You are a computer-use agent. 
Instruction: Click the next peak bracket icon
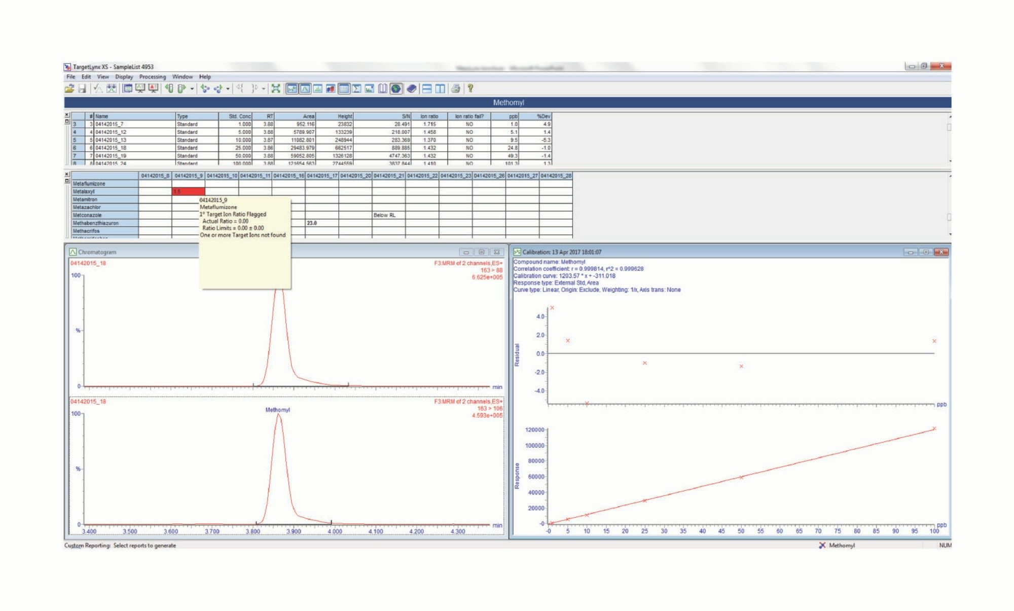click(x=255, y=89)
